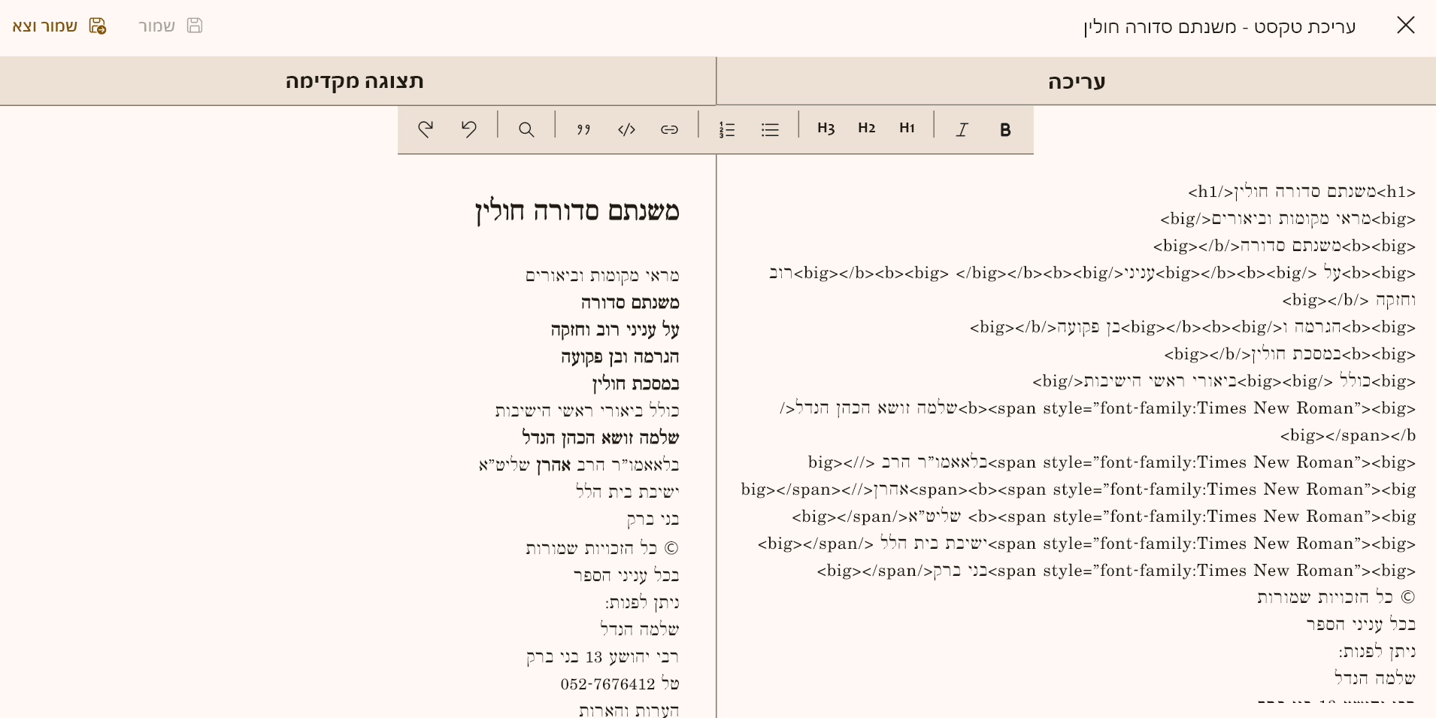Open search with the magnifier icon
The height and width of the screenshot is (718, 1436).
click(526, 129)
